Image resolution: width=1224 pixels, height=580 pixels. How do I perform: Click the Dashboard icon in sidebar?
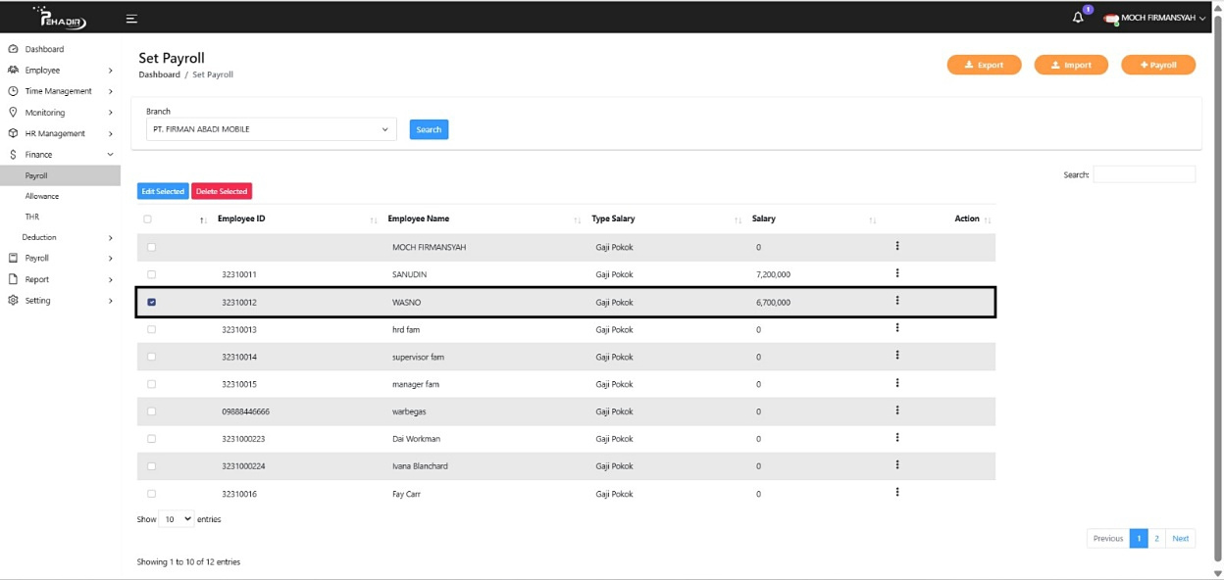14,49
